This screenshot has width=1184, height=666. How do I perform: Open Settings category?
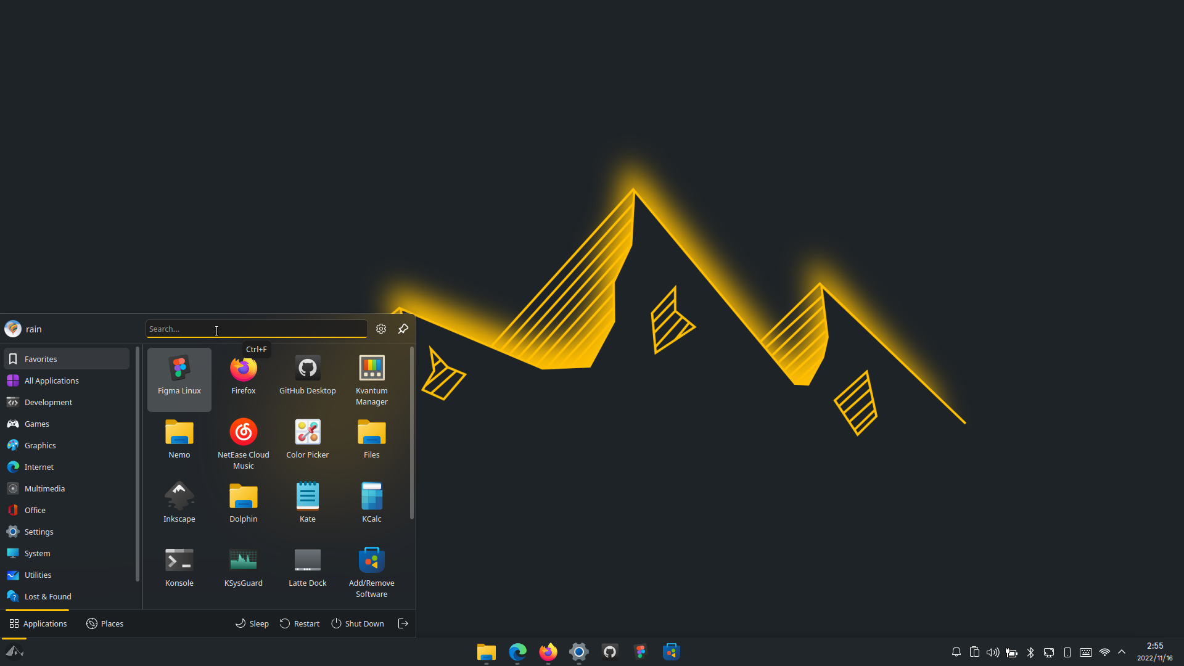(67, 532)
